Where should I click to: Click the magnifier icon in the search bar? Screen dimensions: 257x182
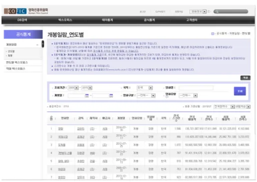coord(217,11)
